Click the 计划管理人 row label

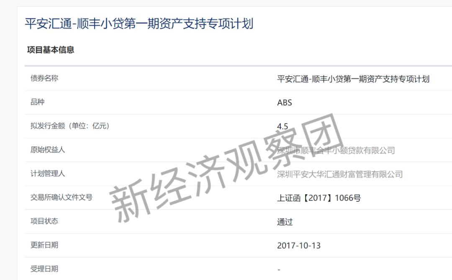(44, 174)
